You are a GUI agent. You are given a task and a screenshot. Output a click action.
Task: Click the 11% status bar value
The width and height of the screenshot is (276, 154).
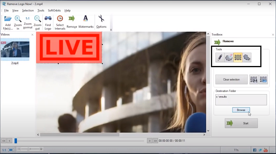pos(236,150)
